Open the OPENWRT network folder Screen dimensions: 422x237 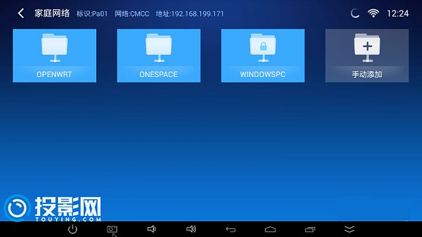click(x=54, y=55)
